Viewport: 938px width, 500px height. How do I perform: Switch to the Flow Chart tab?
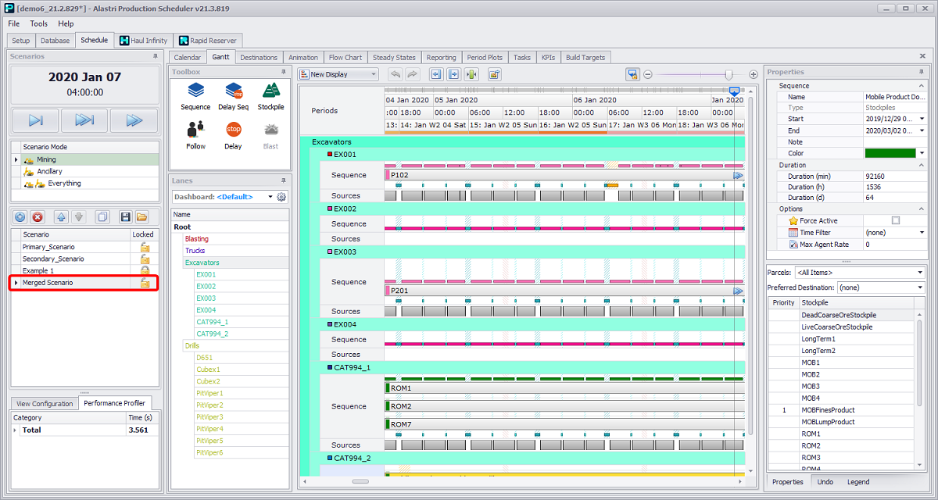point(345,58)
